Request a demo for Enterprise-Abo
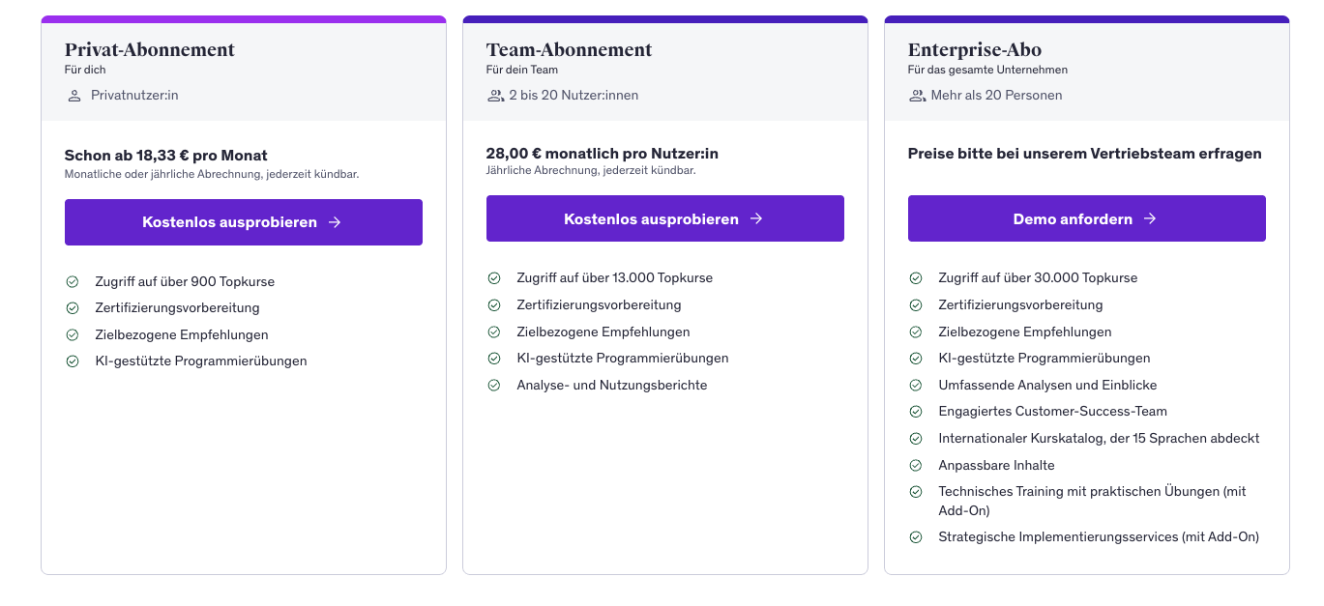Image resolution: width=1324 pixels, height=606 pixels. pyautogui.click(x=1086, y=219)
